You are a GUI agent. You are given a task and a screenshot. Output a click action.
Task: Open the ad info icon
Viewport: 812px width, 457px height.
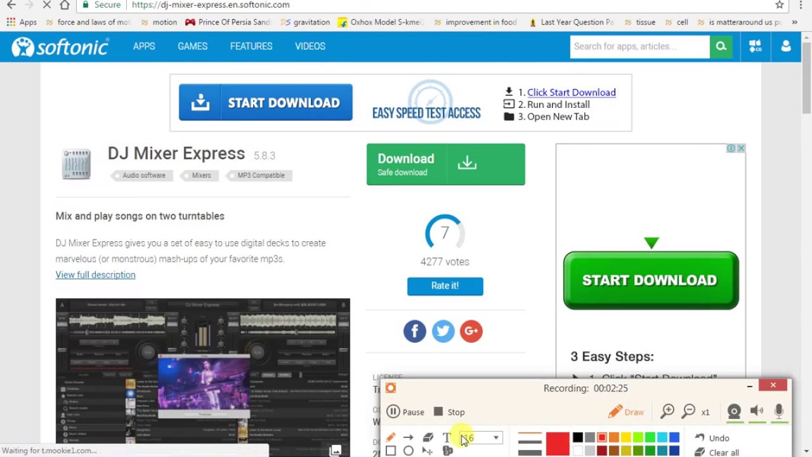tap(731, 149)
